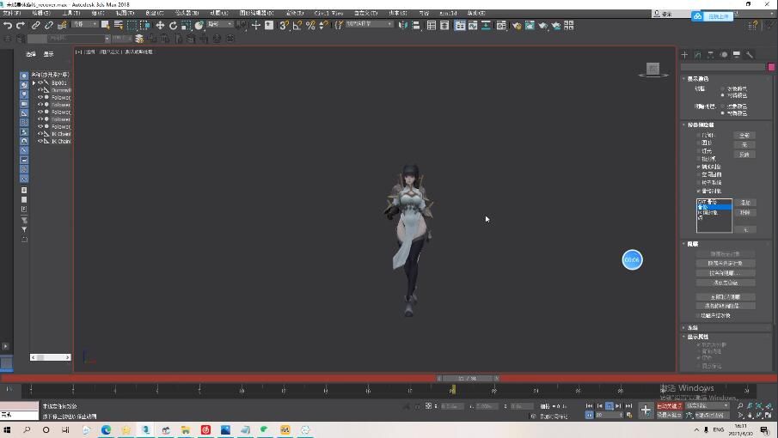Click the 反转 invert button
The width and height of the screenshot is (778, 438).
click(x=744, y=155)
